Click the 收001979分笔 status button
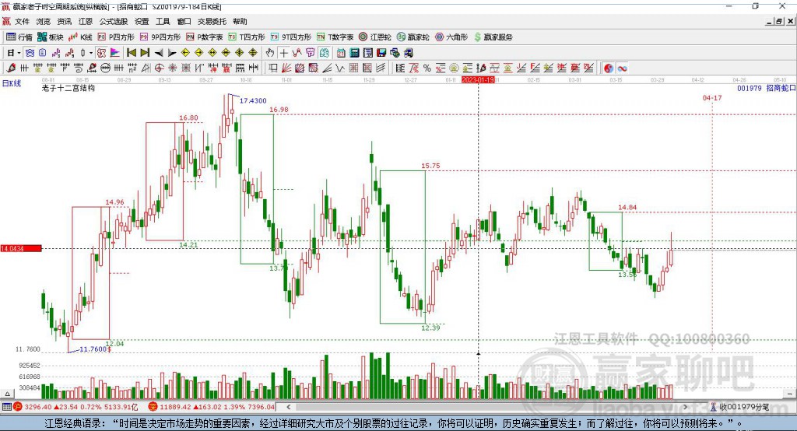 coord(740,407)
